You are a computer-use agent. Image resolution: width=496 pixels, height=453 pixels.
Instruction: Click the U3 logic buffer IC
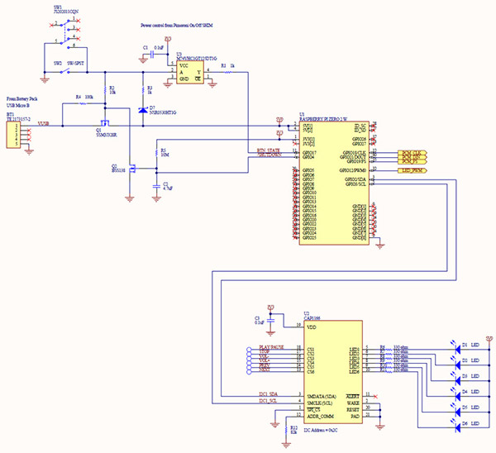192,74
